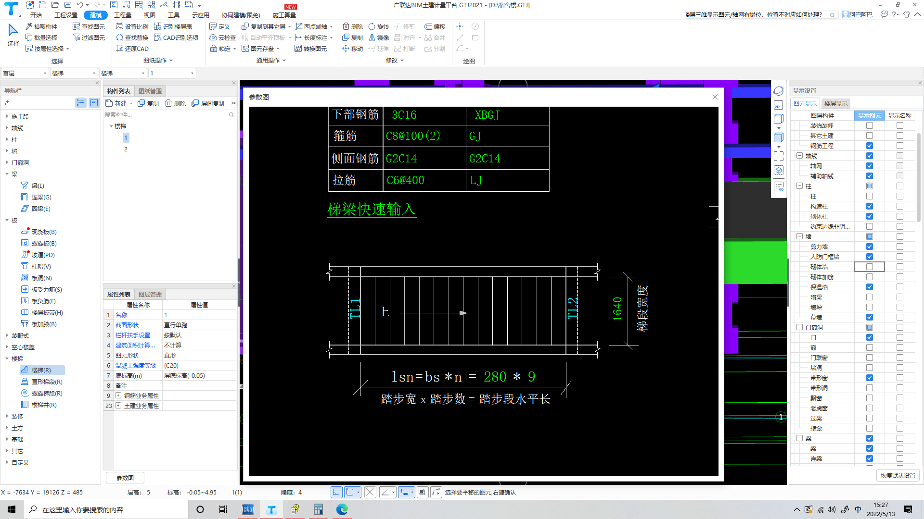Click the 现浇板(B) slab component
This screenshot has height=519, width=924.
pos(39,232)
